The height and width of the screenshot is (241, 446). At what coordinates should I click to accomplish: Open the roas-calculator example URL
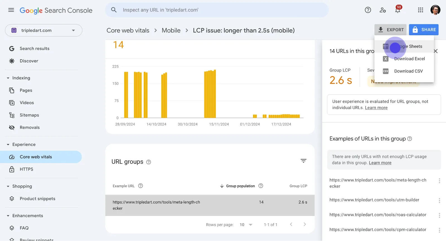pyautogui.click(x=378, y=215)
